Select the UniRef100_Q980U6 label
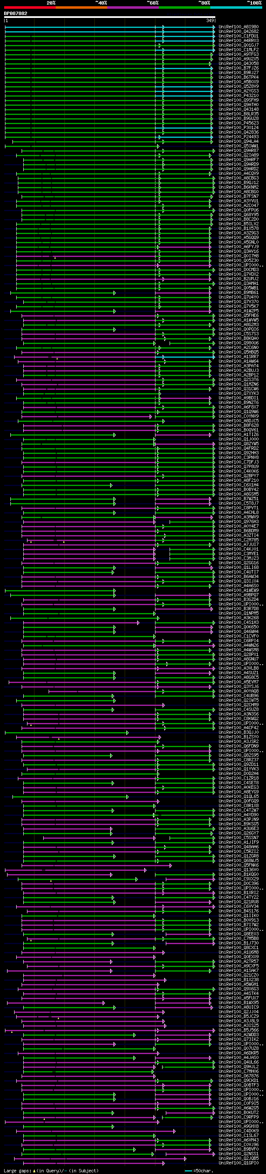The height and width of the screenshot is (1174, 266). (x=239, y=343)
